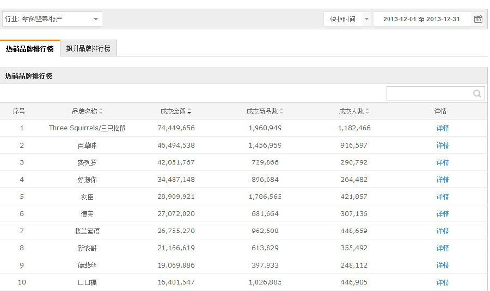
Task: Open 详情 link for Three Squirrels/三只松鼠
Action: 443,128
